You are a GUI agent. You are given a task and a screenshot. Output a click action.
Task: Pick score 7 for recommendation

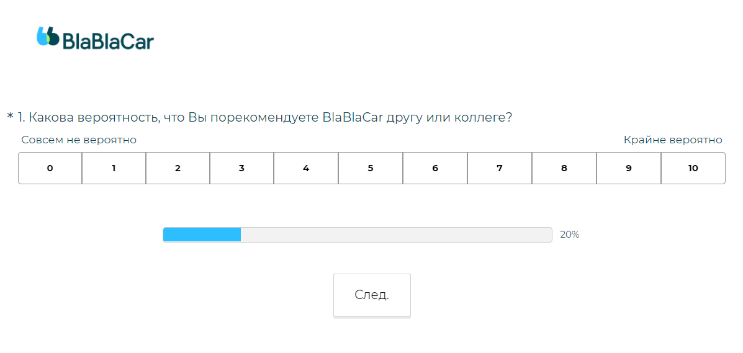point(500,168)
